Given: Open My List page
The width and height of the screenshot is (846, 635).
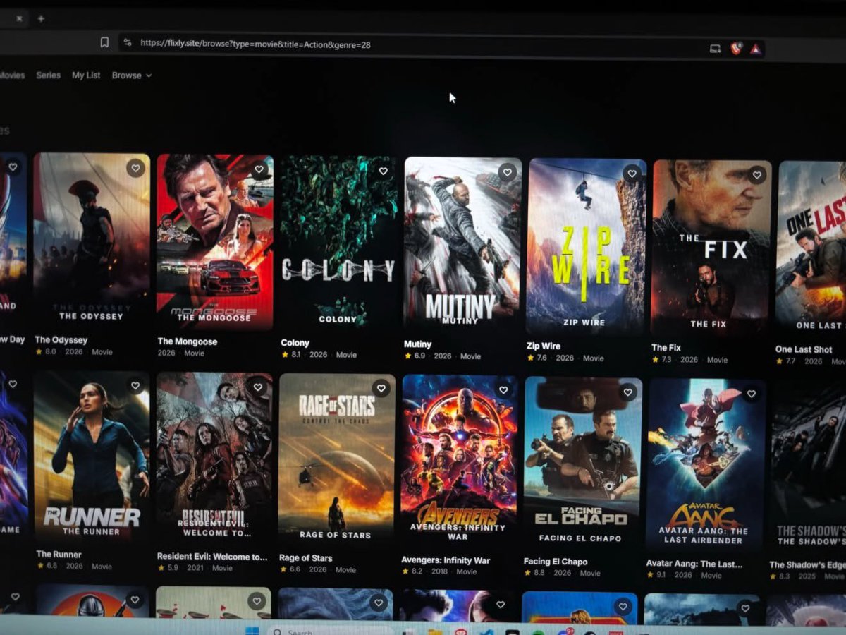Looking at the screenshot, I should (x=86, y=75).
